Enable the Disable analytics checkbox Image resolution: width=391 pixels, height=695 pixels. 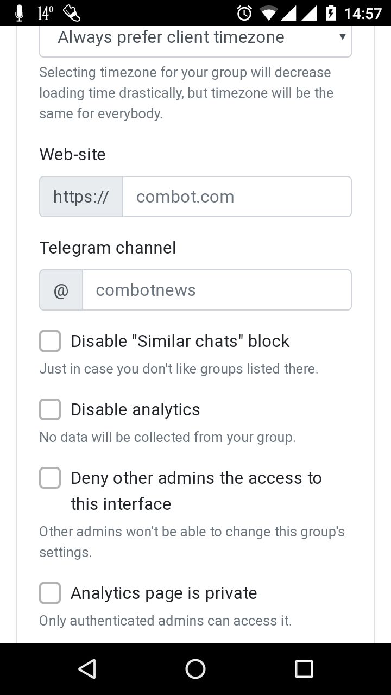(x=50, y=410)
